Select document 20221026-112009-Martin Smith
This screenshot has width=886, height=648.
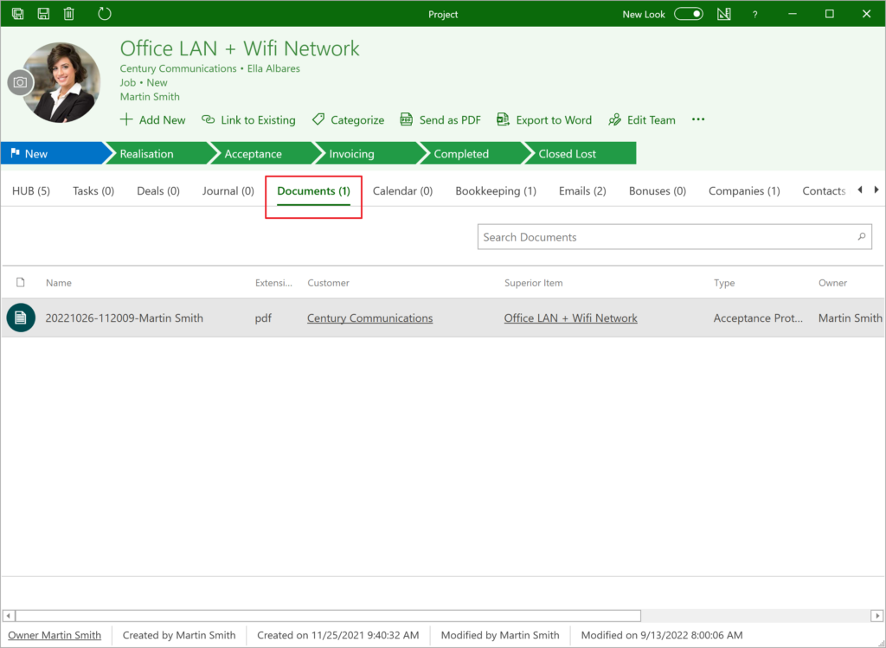click(125, 318)
